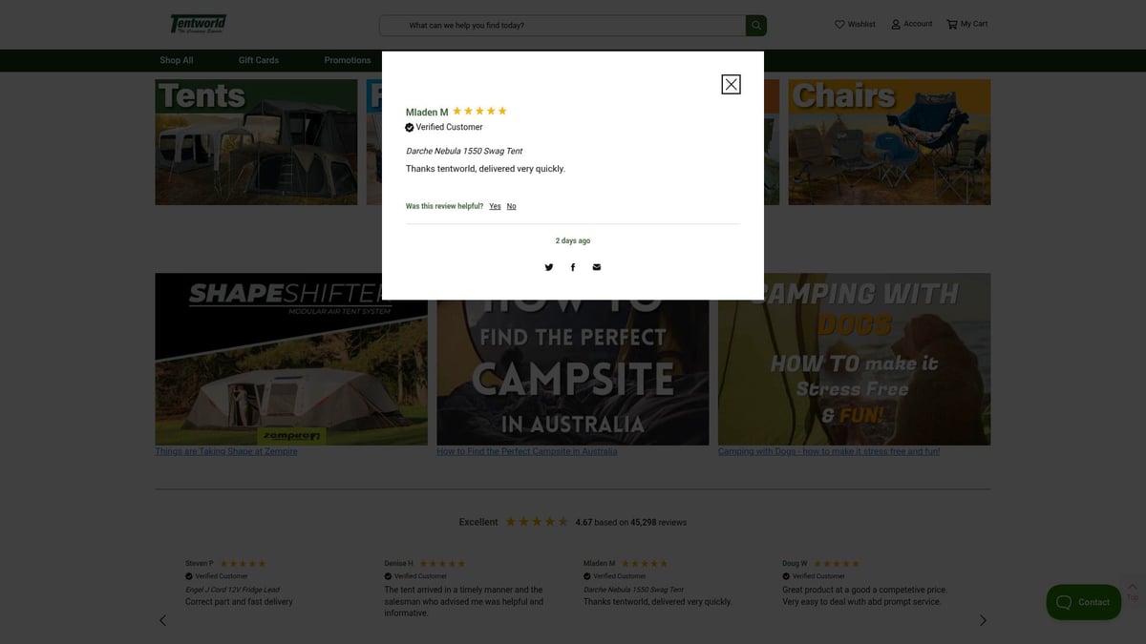
Task: Open Gift Cards menu item
Action: click(x=259, y=60)
